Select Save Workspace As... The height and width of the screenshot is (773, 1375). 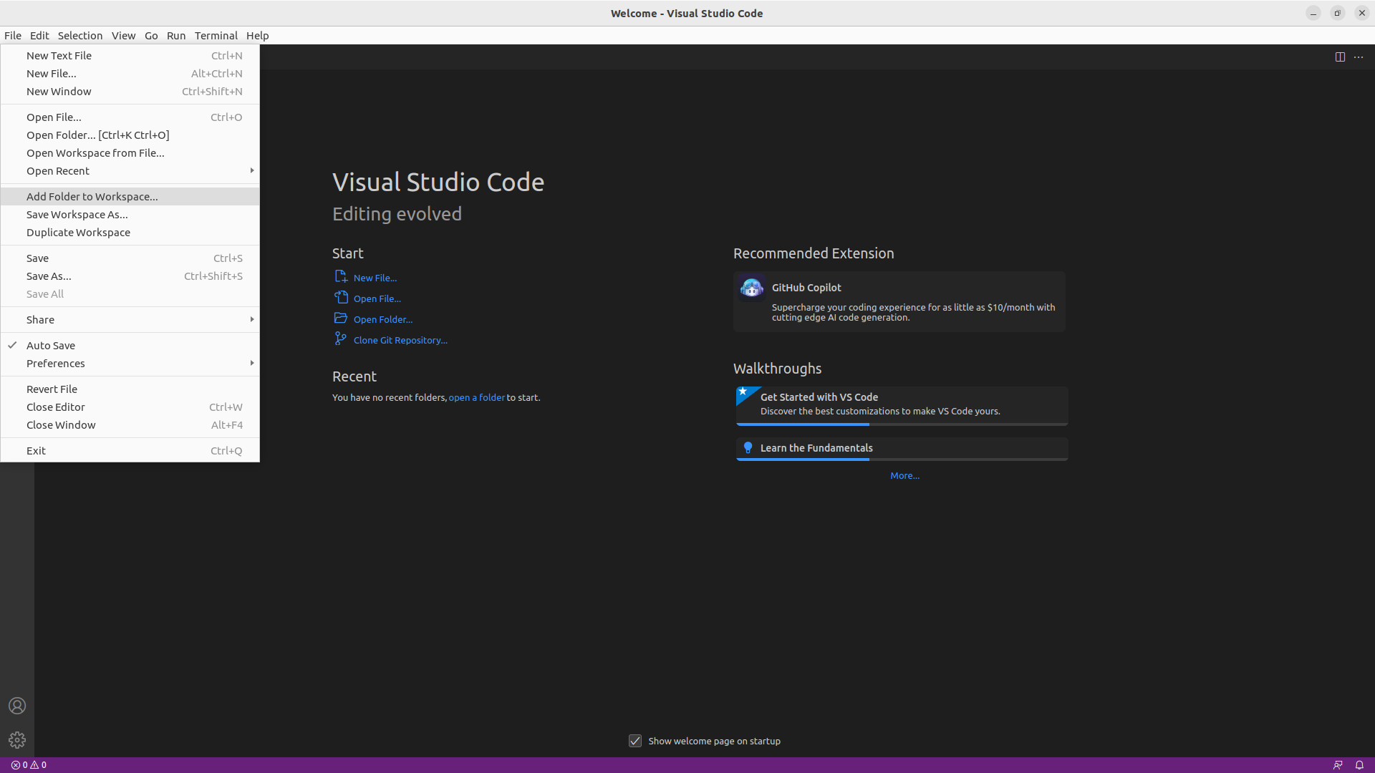click(x=130, y=215)
